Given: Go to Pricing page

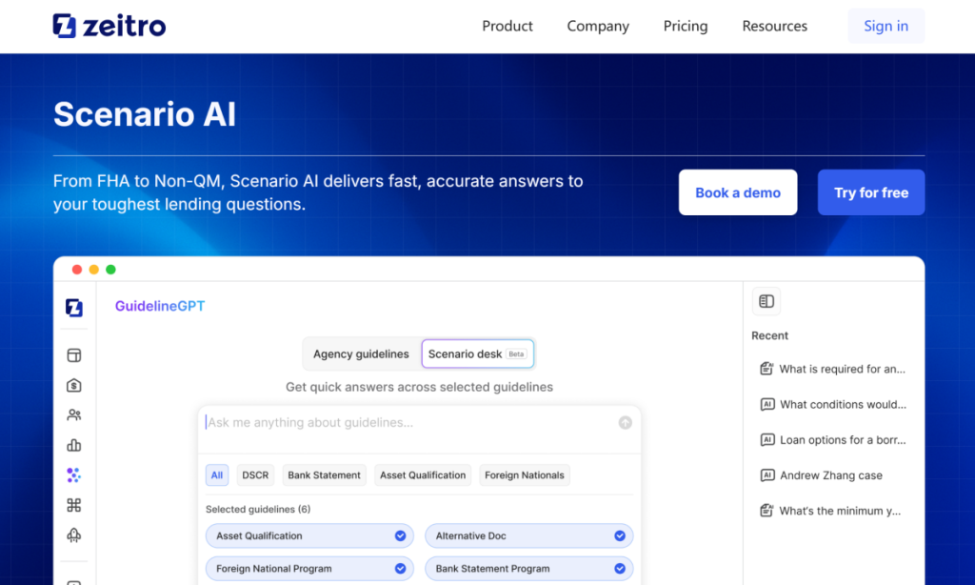Looking at the screenshot, I should pyautogui.click(x=686, y=26).
